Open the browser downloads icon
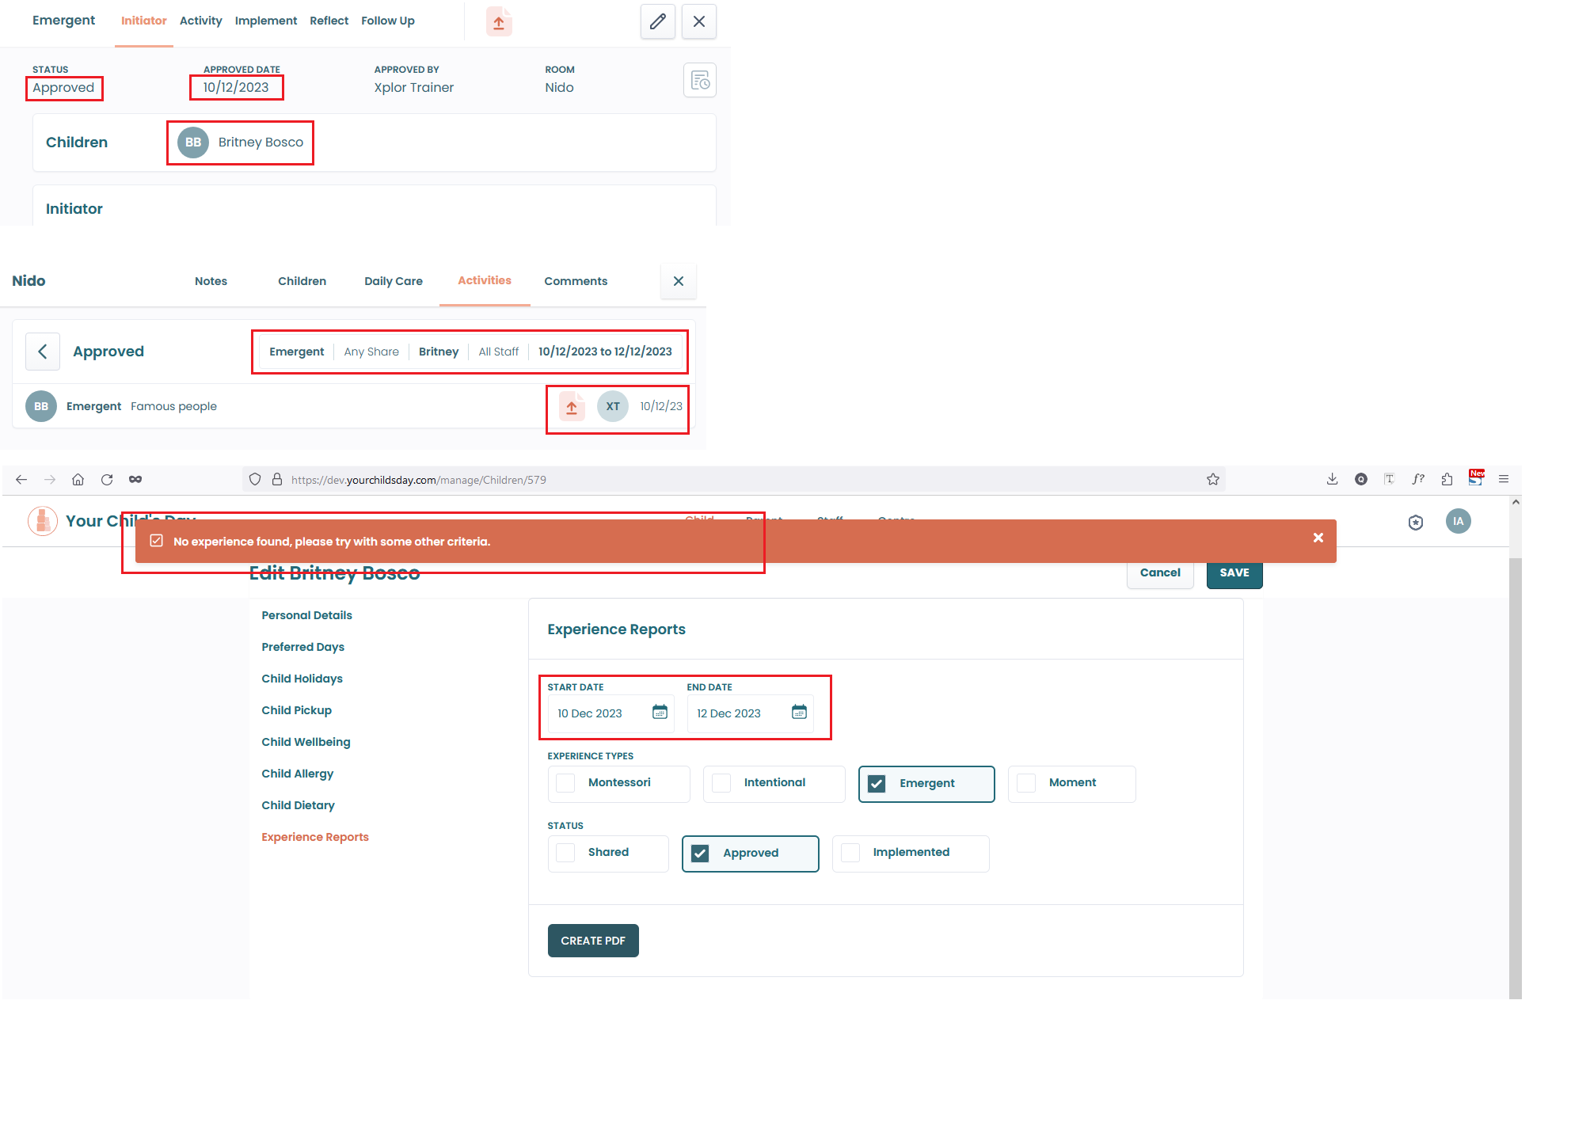Viewport: 1571px width, 1137px height. click(1332, 479)
